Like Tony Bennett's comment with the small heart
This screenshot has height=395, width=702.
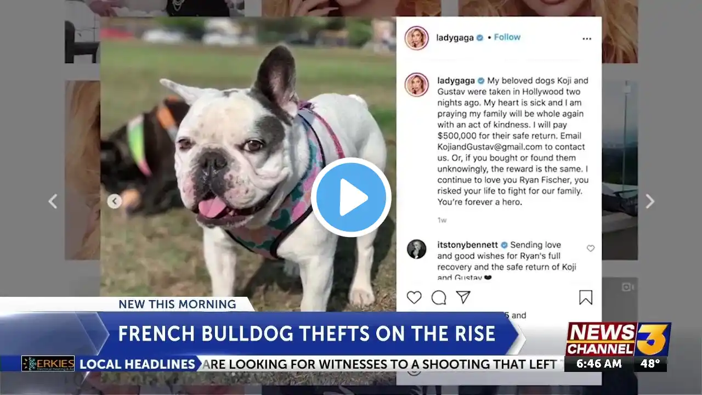coord(591,249)
